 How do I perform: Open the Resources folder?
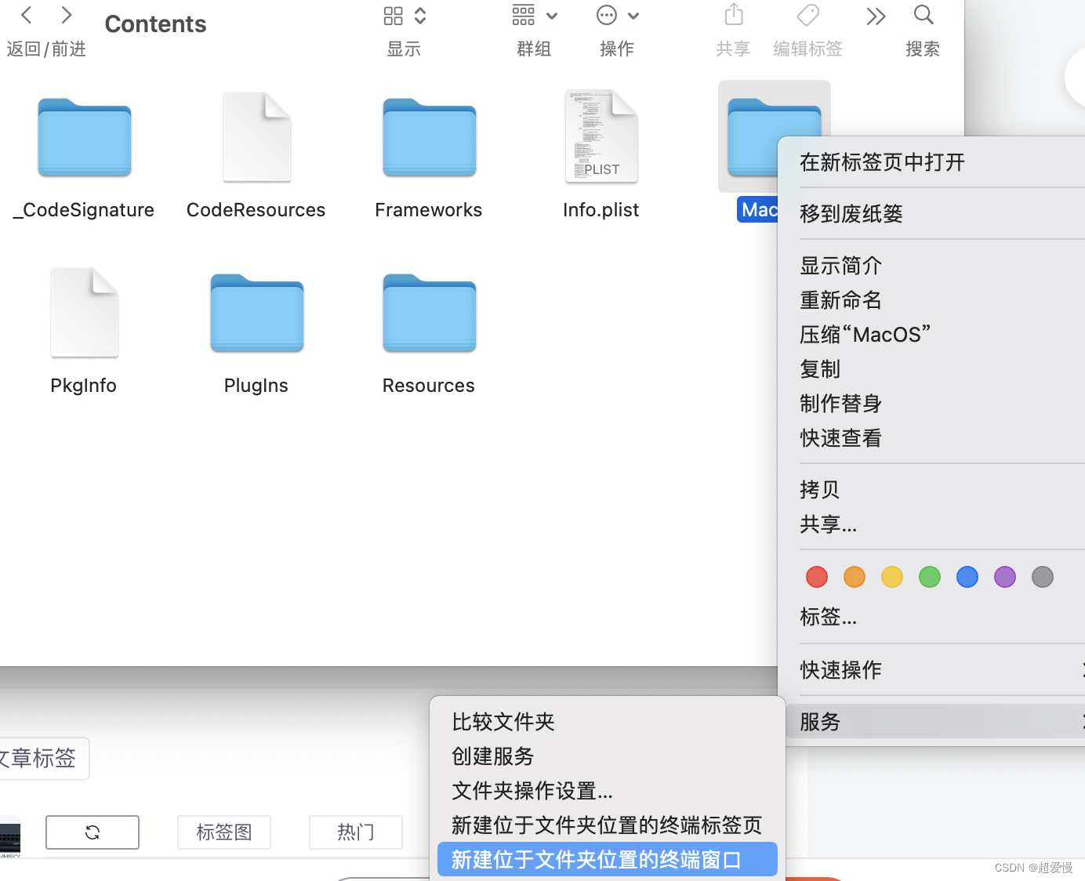tap(428, 313)
